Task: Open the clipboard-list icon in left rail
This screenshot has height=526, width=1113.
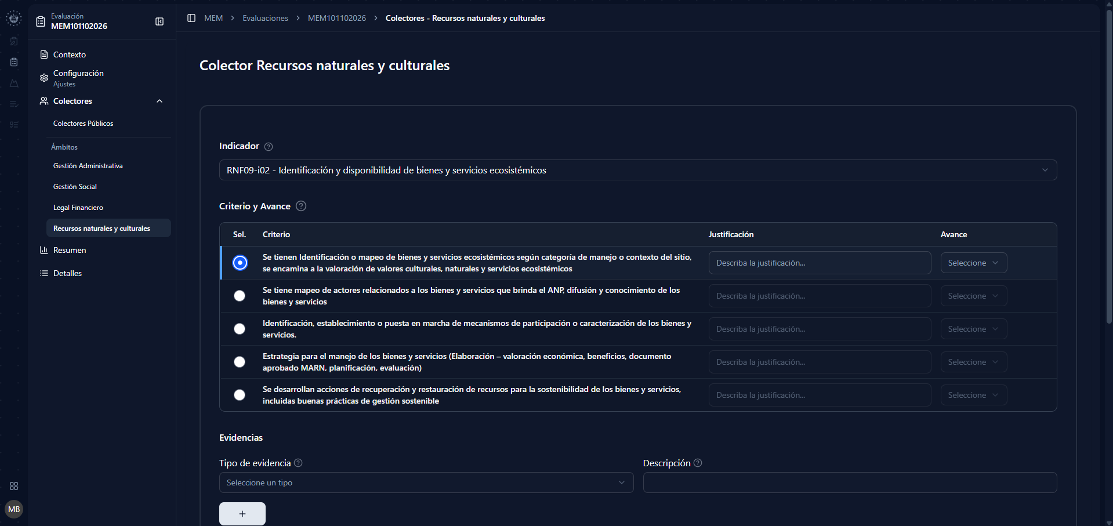Action: (x=14, y=62)
